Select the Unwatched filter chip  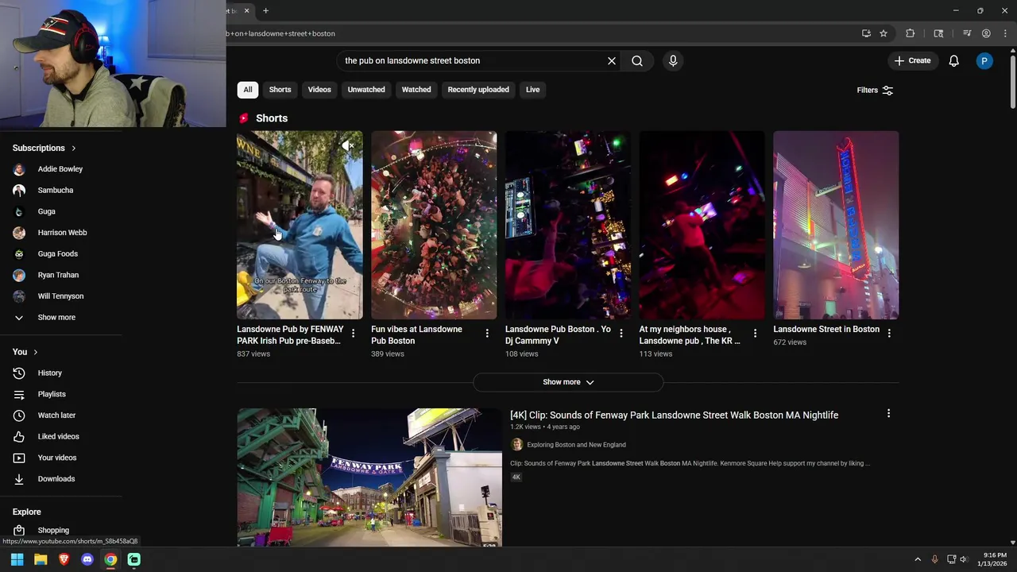click(366, 90)
